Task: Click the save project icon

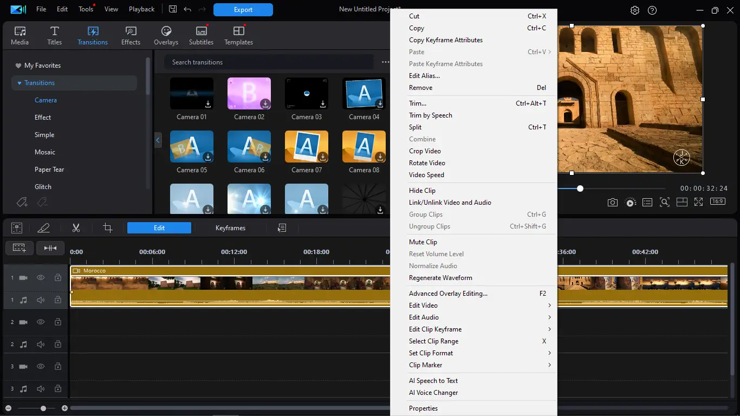Action: 173,9
